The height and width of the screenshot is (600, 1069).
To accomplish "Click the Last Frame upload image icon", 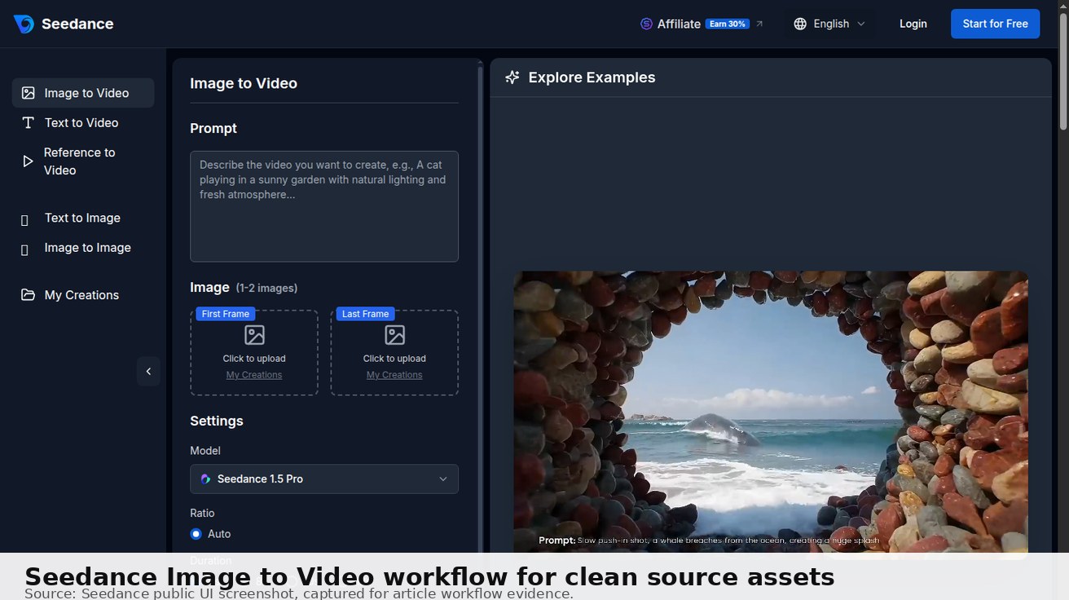I will 394,335.
